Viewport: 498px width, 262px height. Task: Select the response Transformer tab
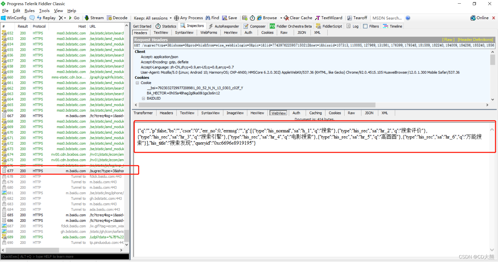[143, 113]
